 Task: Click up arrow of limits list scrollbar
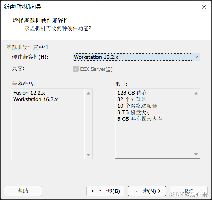click(196, 93)
